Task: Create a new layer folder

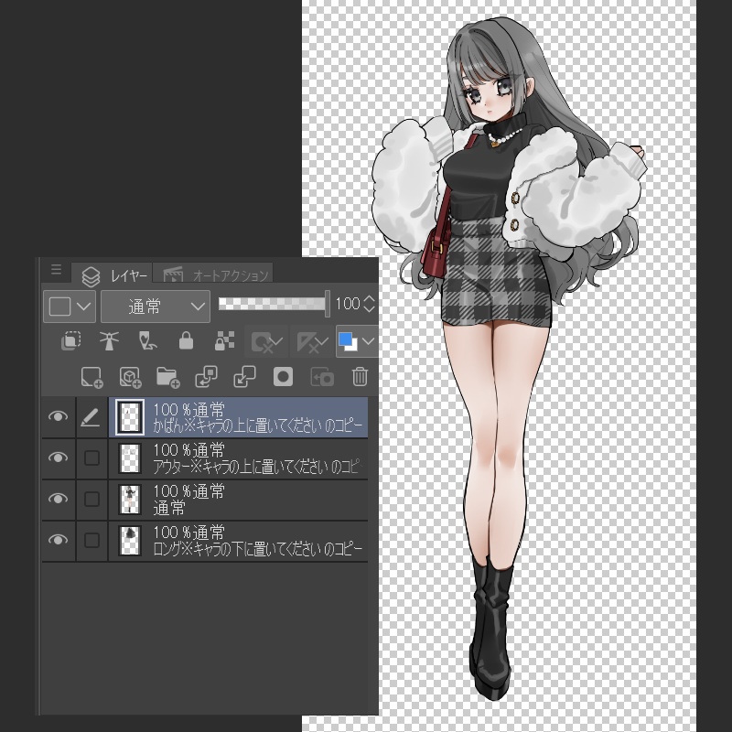Action: click(168, 377)
